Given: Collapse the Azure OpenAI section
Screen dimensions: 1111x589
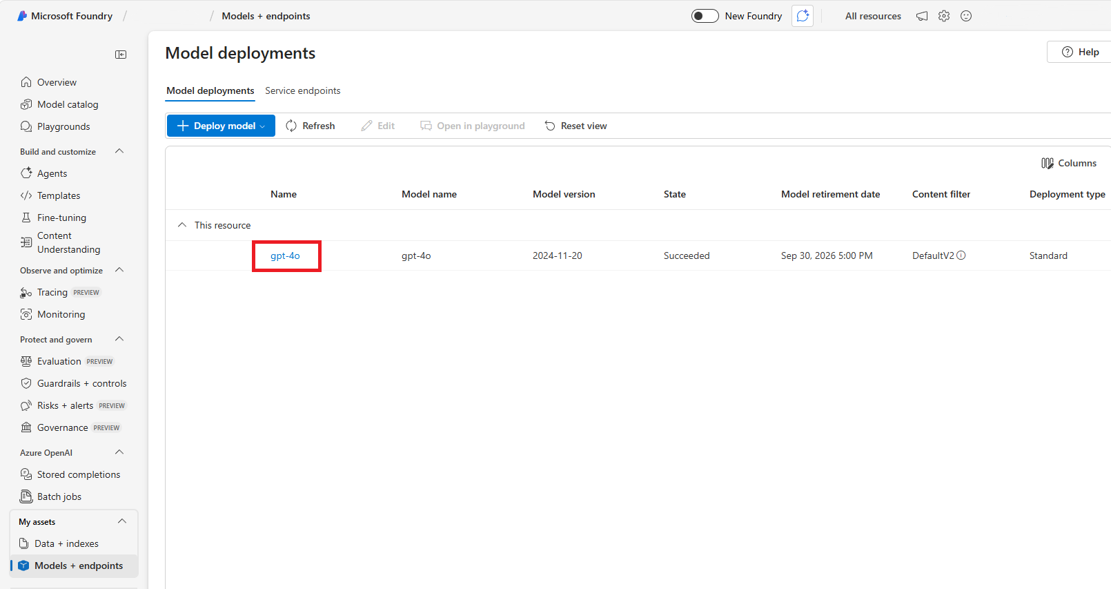Looking at the screenshot, I should pos(119,452).
